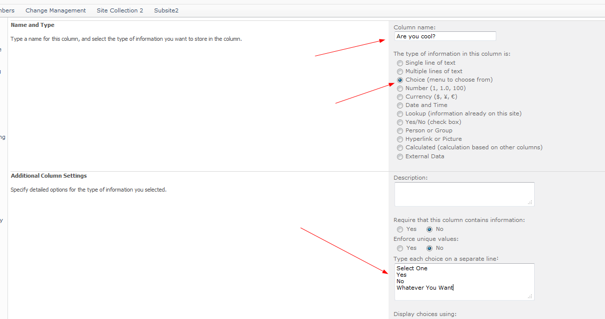Viewport: 605px width, 319px height.
Task: Select Calculated column type
Action: pos(400,148)
